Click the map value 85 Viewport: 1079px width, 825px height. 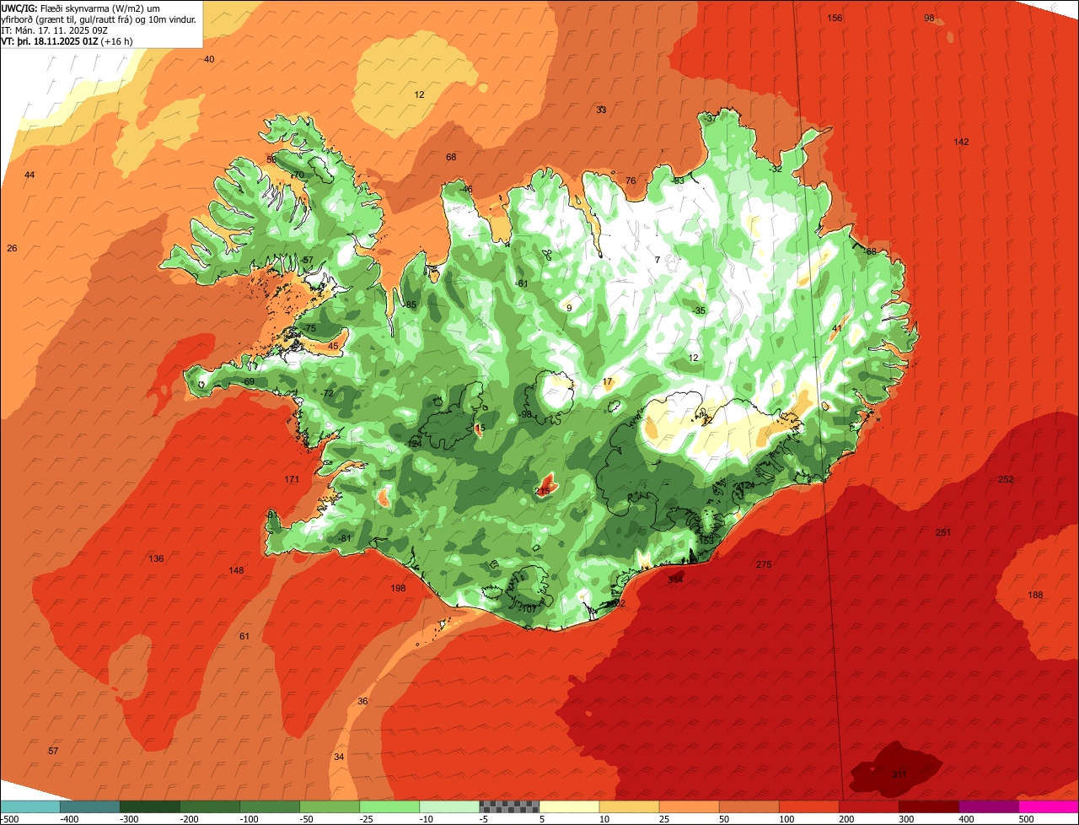(411, 305)
